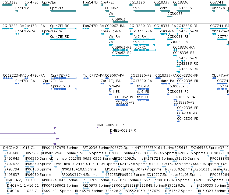
Task: Select the CG9062-PC protein label
Action: [124, 97]
